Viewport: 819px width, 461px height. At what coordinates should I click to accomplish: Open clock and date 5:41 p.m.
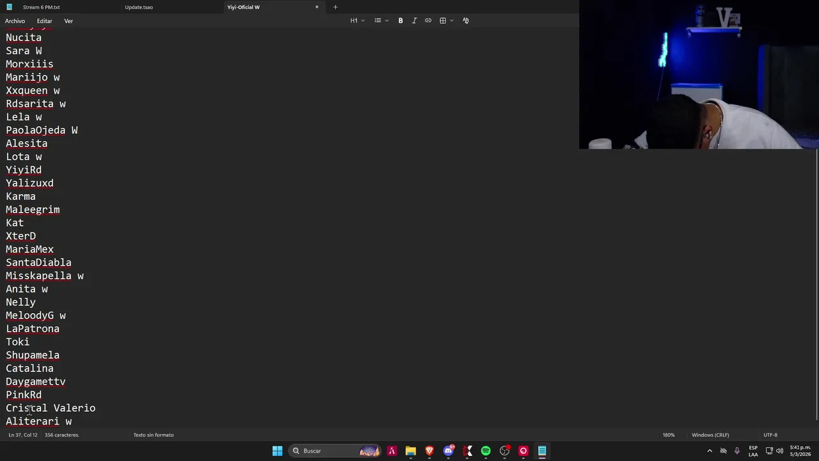[800, 451]
